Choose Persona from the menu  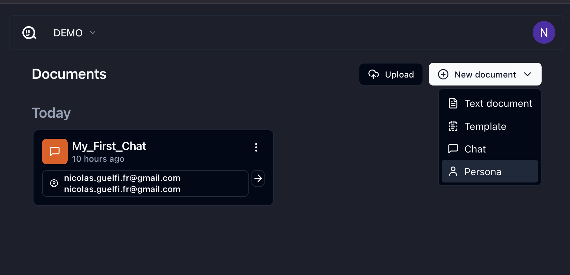(x=483, y=172)
